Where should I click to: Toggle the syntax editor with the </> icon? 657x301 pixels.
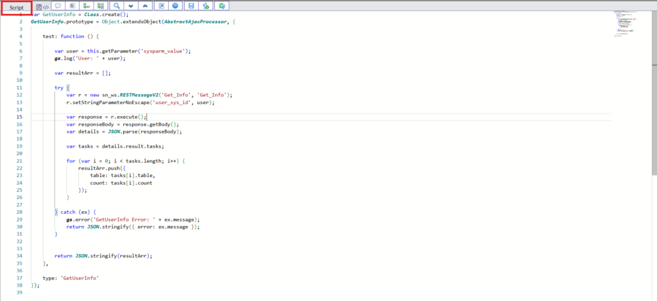[46, 6]
